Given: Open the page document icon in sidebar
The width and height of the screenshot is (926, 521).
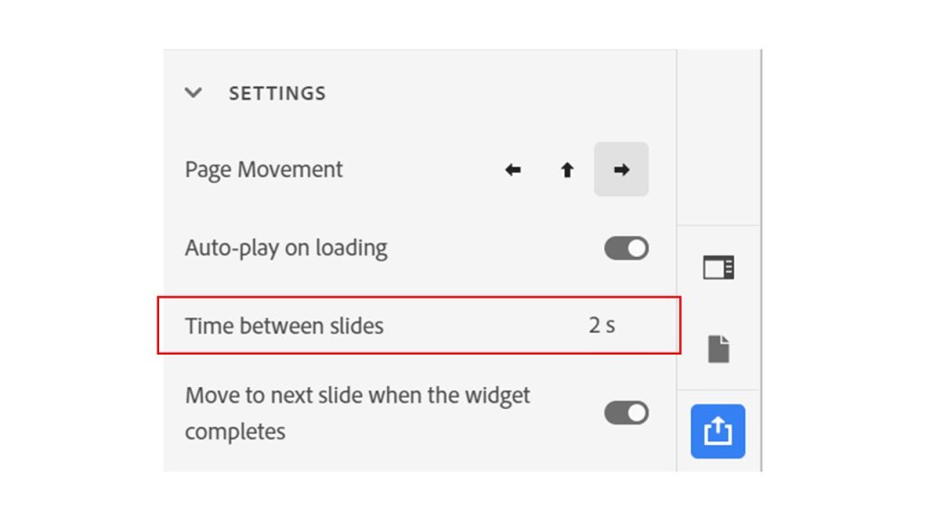Looking at the screenshot, I should click(x=718, y=348).
